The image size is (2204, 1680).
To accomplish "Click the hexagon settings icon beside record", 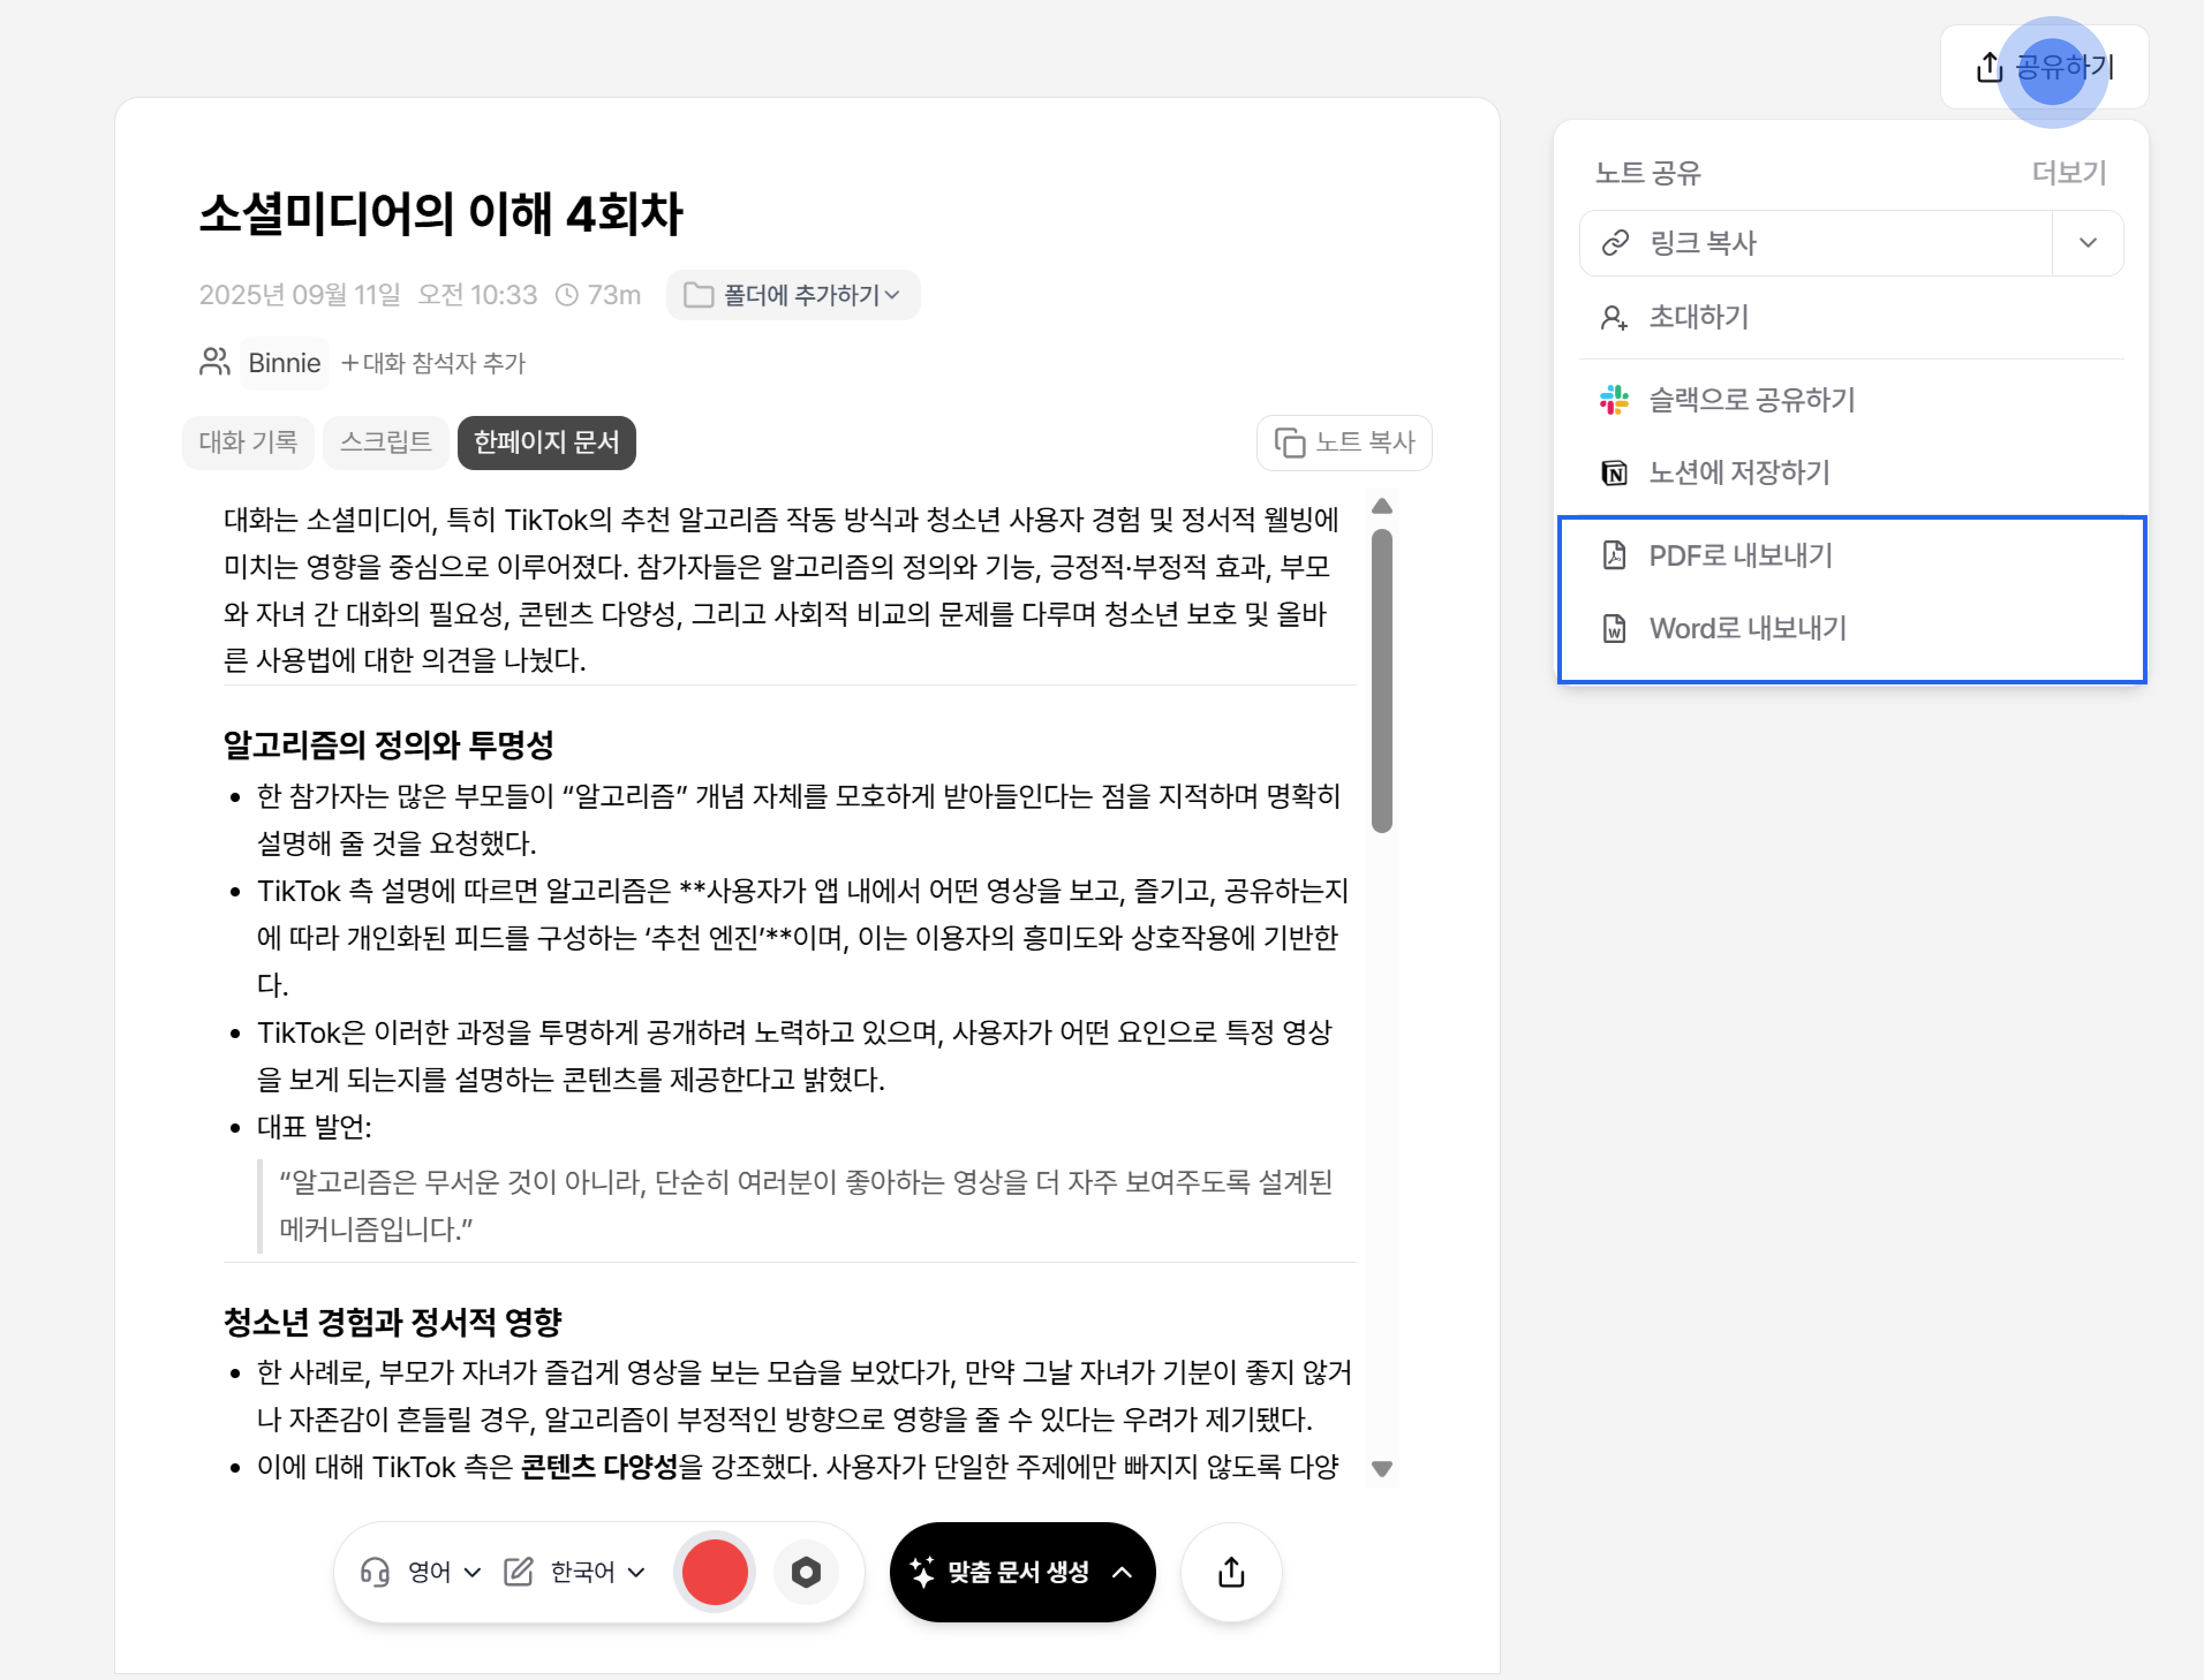I will tap(805, 1572).
